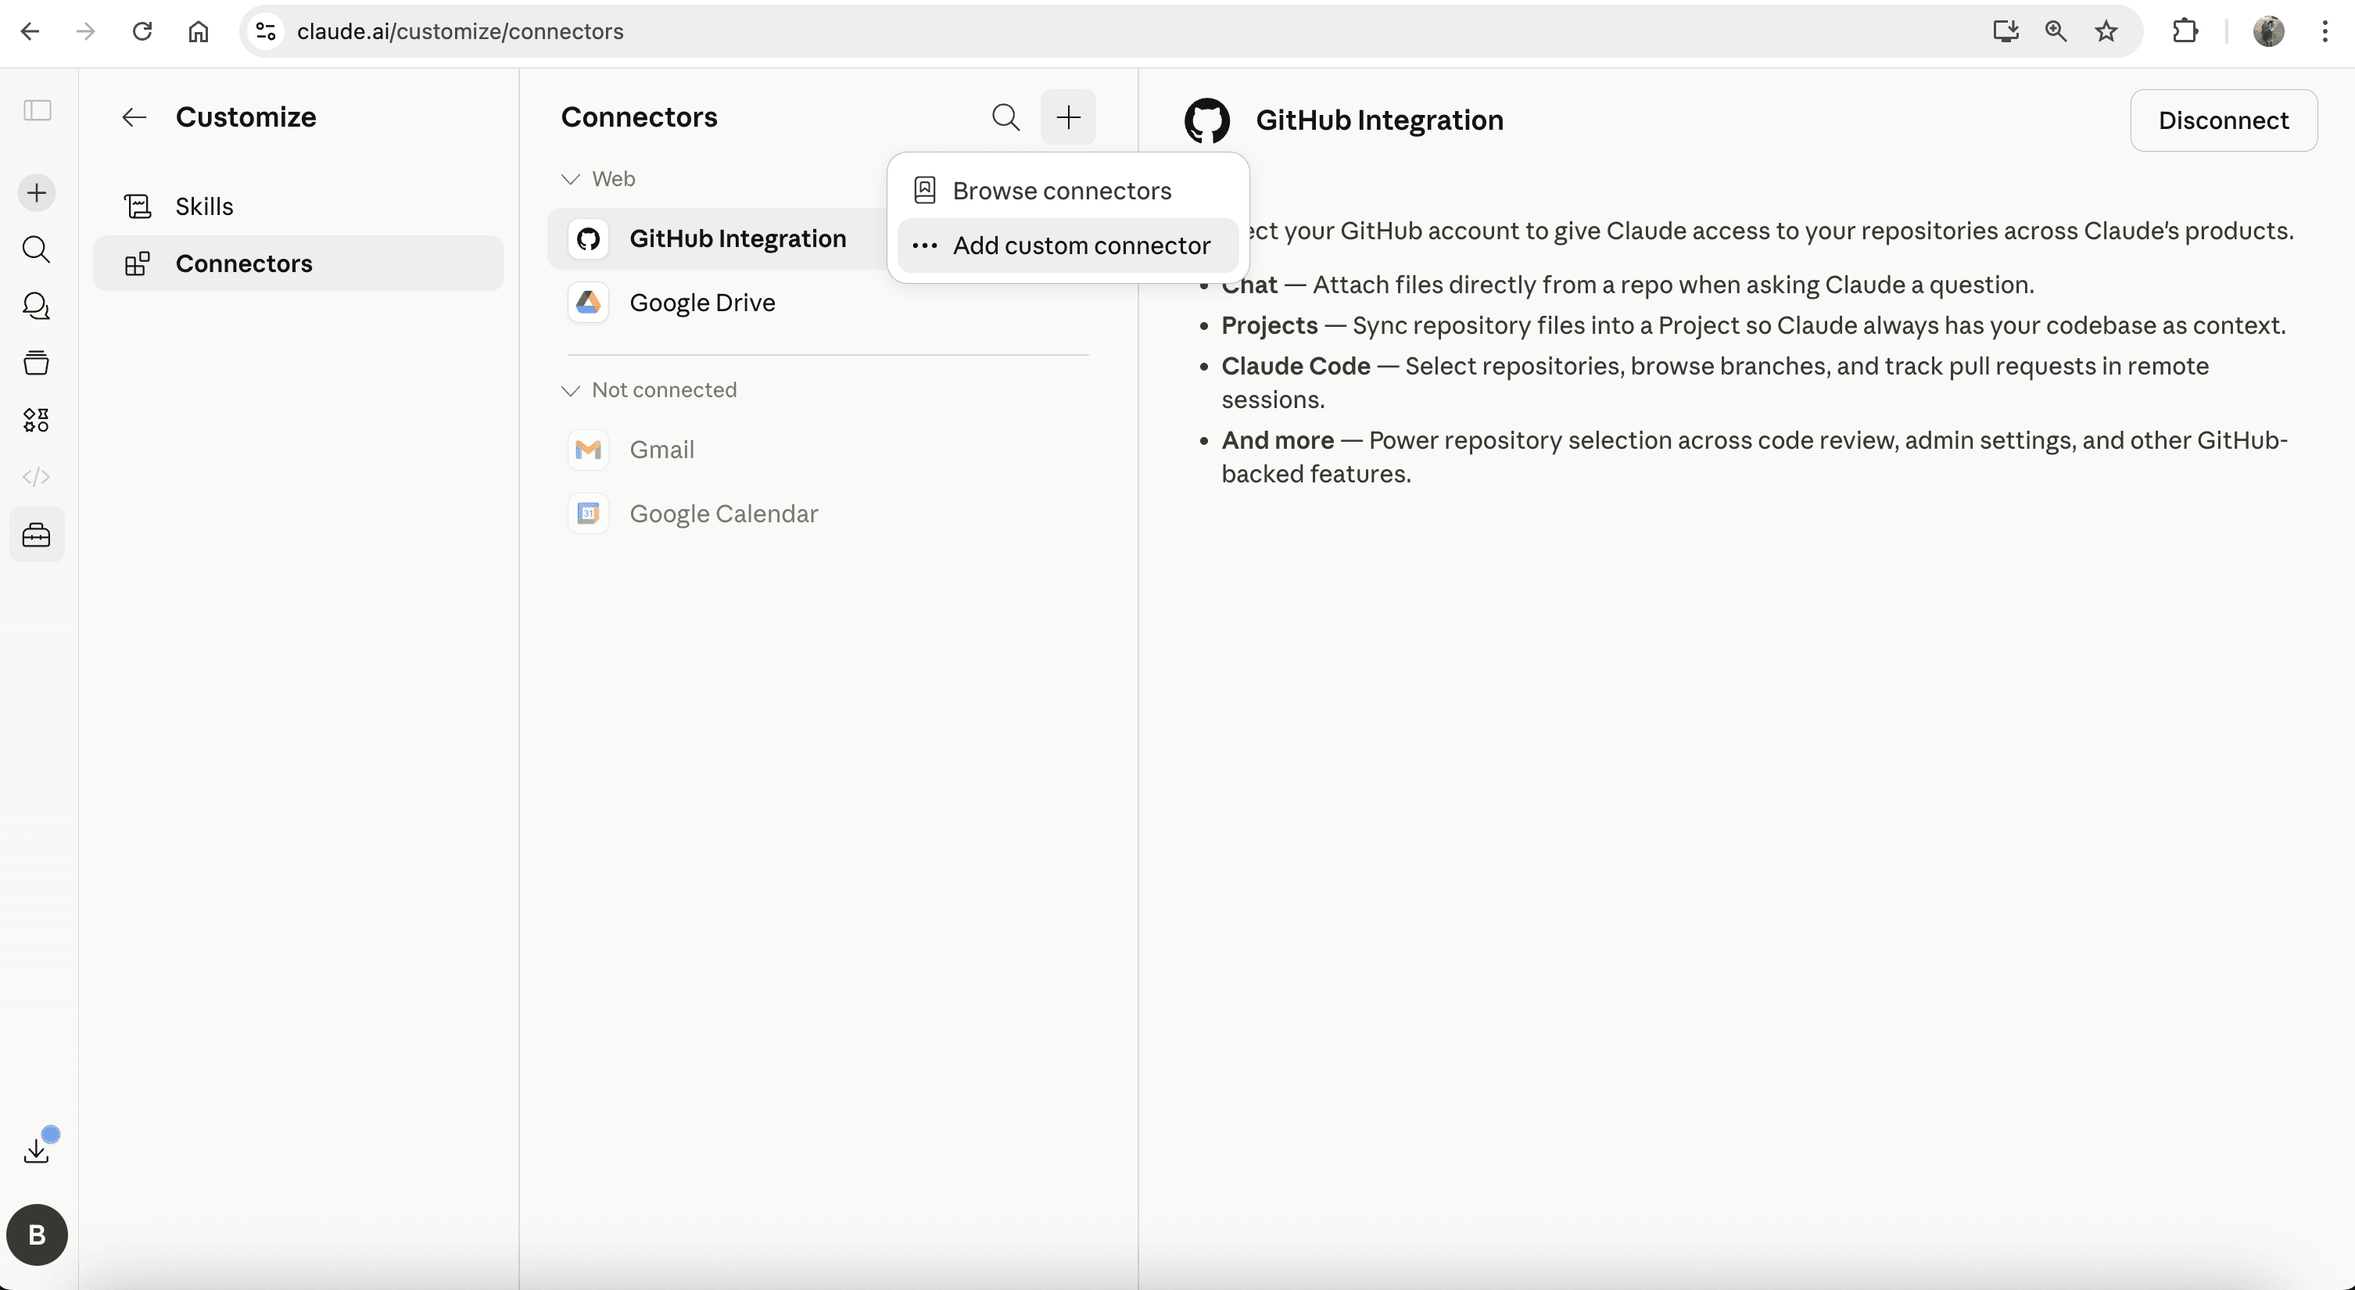Click the browser forward arrow
Viewport: 2355px width, 1290px height.
coord(86,31)
